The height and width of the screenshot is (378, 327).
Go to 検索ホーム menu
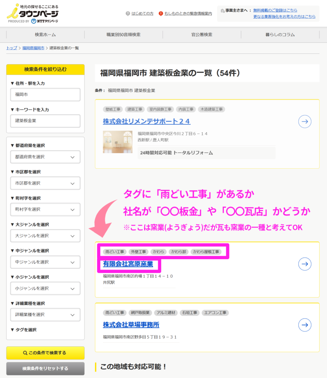point(45,35)
